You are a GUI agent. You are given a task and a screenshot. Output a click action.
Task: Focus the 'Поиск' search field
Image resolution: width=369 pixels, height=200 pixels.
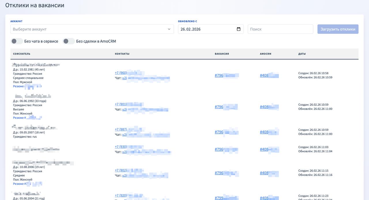tap(280, 29)
